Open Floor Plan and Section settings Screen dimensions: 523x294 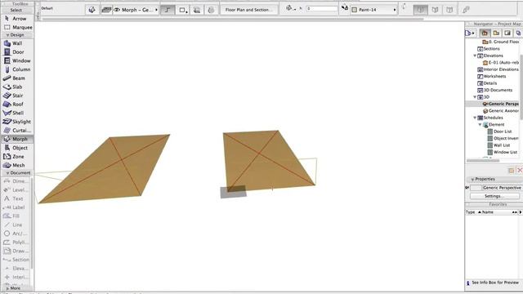pos(248,10)
